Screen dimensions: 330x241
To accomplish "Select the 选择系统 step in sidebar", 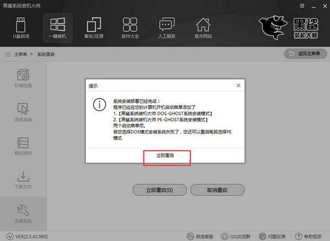I will pyautogui.click(x=23, y=112).
